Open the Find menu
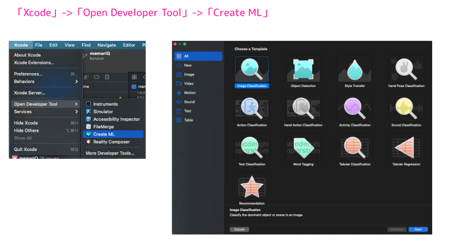 tap(86, 45)
